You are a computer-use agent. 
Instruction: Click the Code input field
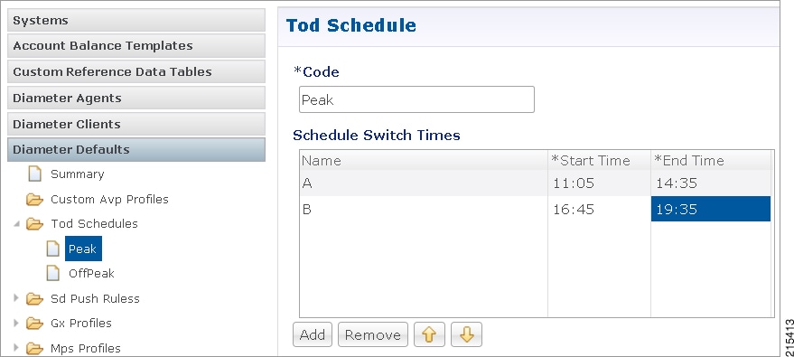point(416,99)
